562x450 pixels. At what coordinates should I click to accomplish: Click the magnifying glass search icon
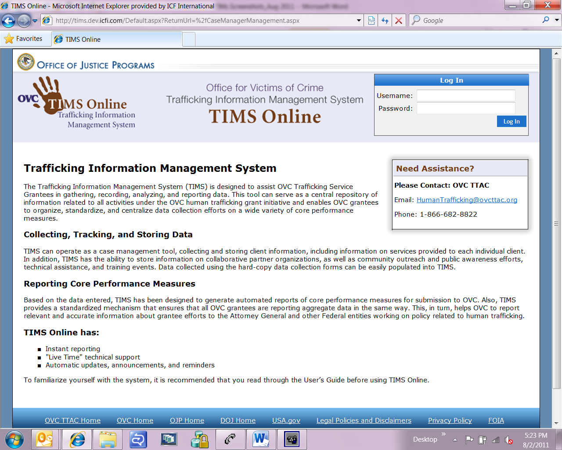pos(546,20)
